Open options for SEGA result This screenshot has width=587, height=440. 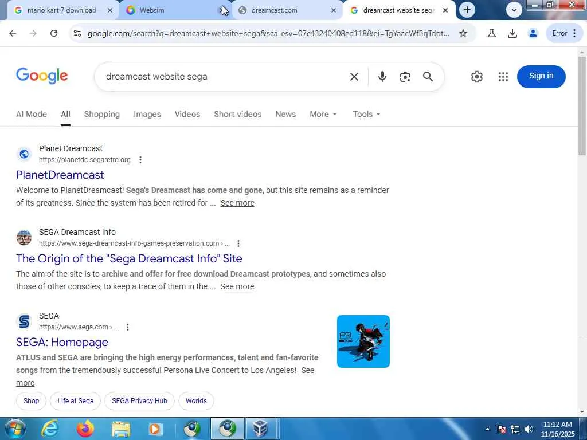tap(128, 327)
